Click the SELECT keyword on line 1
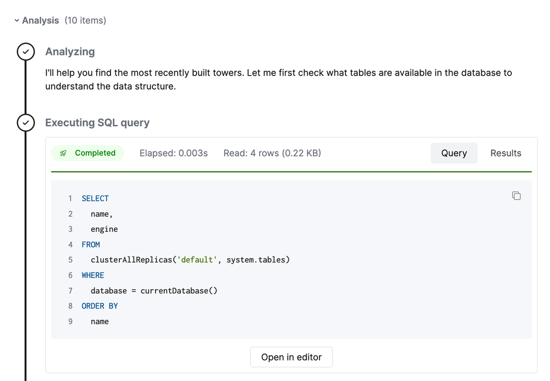This screenshot has width=550, height=381. tap(95, 199)
